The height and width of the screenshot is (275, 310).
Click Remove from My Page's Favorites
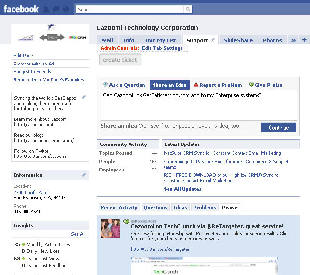pyautogui.click(x=49, y=80)
